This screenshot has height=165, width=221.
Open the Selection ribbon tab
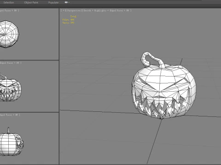[x=9, y=2]
